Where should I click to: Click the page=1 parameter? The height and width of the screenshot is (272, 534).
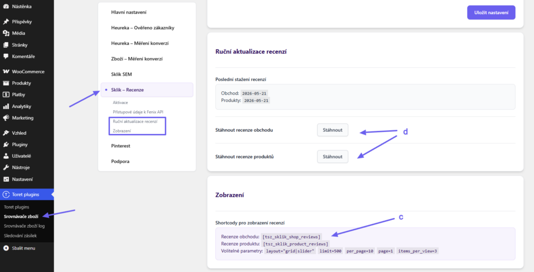[385, 251]
